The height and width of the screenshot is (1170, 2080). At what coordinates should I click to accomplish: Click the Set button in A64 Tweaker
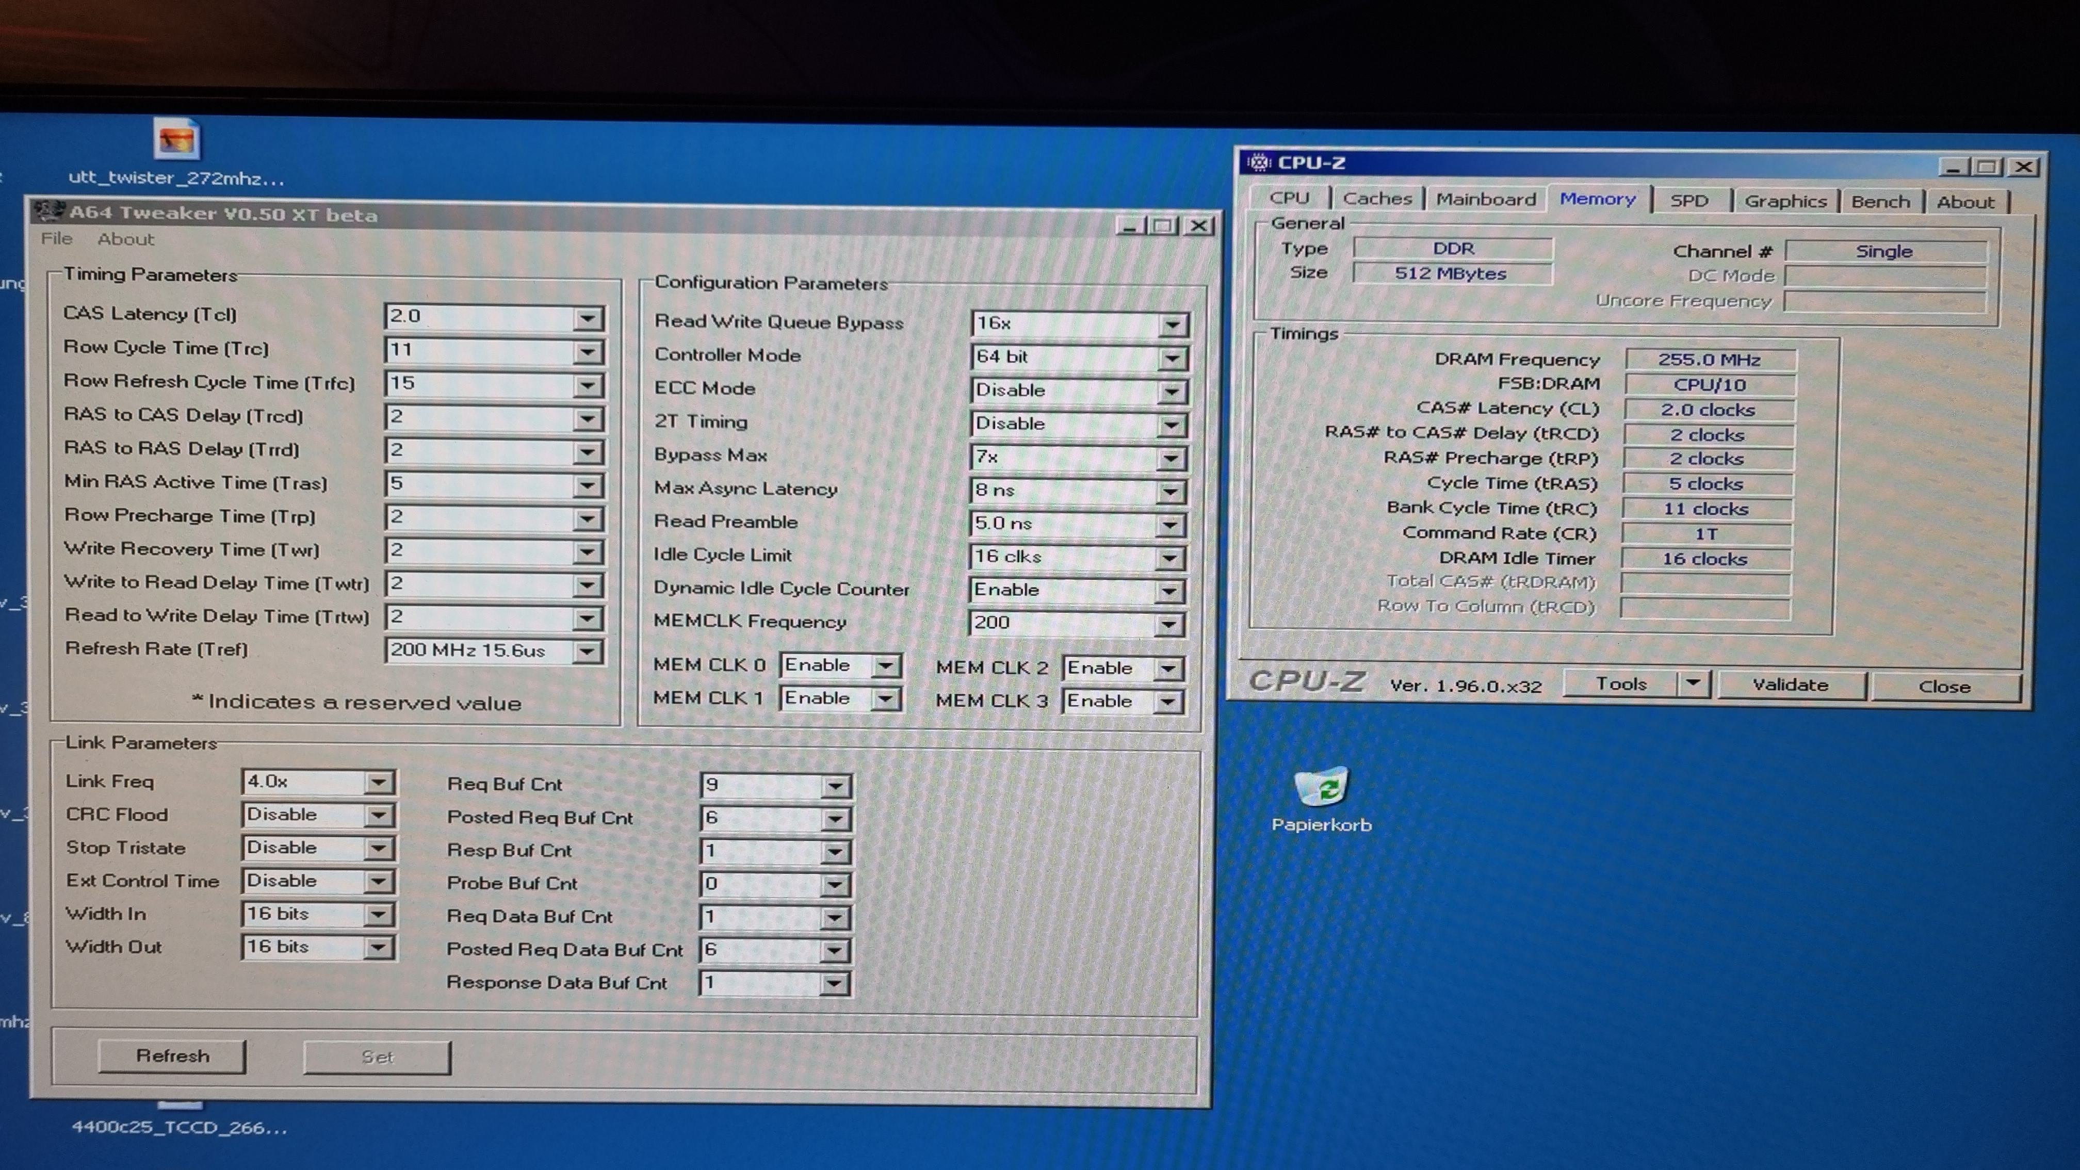coord(377,1057)
